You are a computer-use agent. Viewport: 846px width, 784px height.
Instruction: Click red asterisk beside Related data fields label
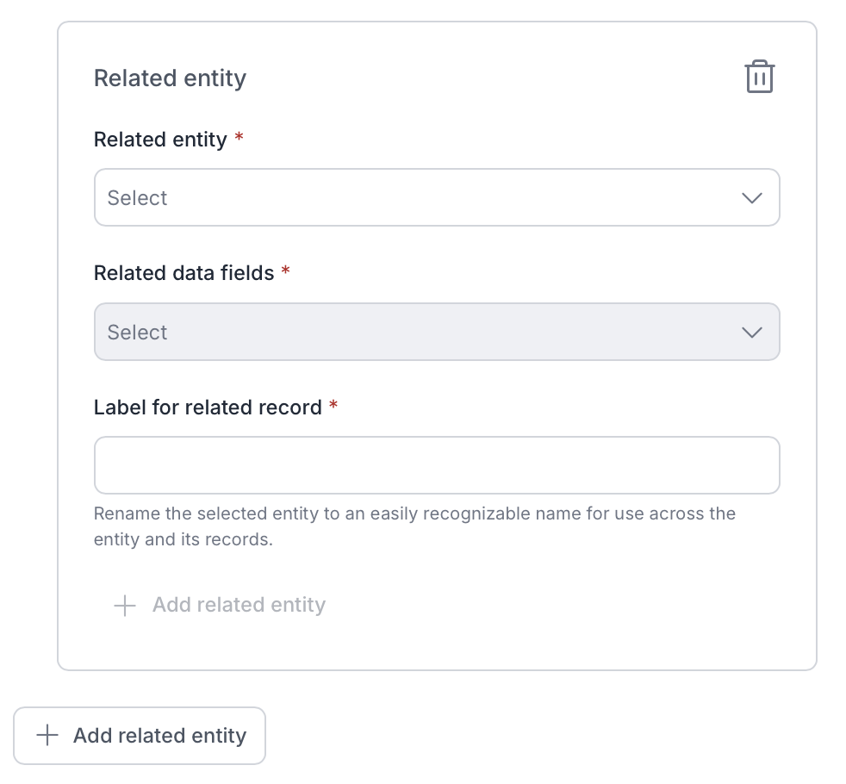pyautogui.click(x=285, y=271)
